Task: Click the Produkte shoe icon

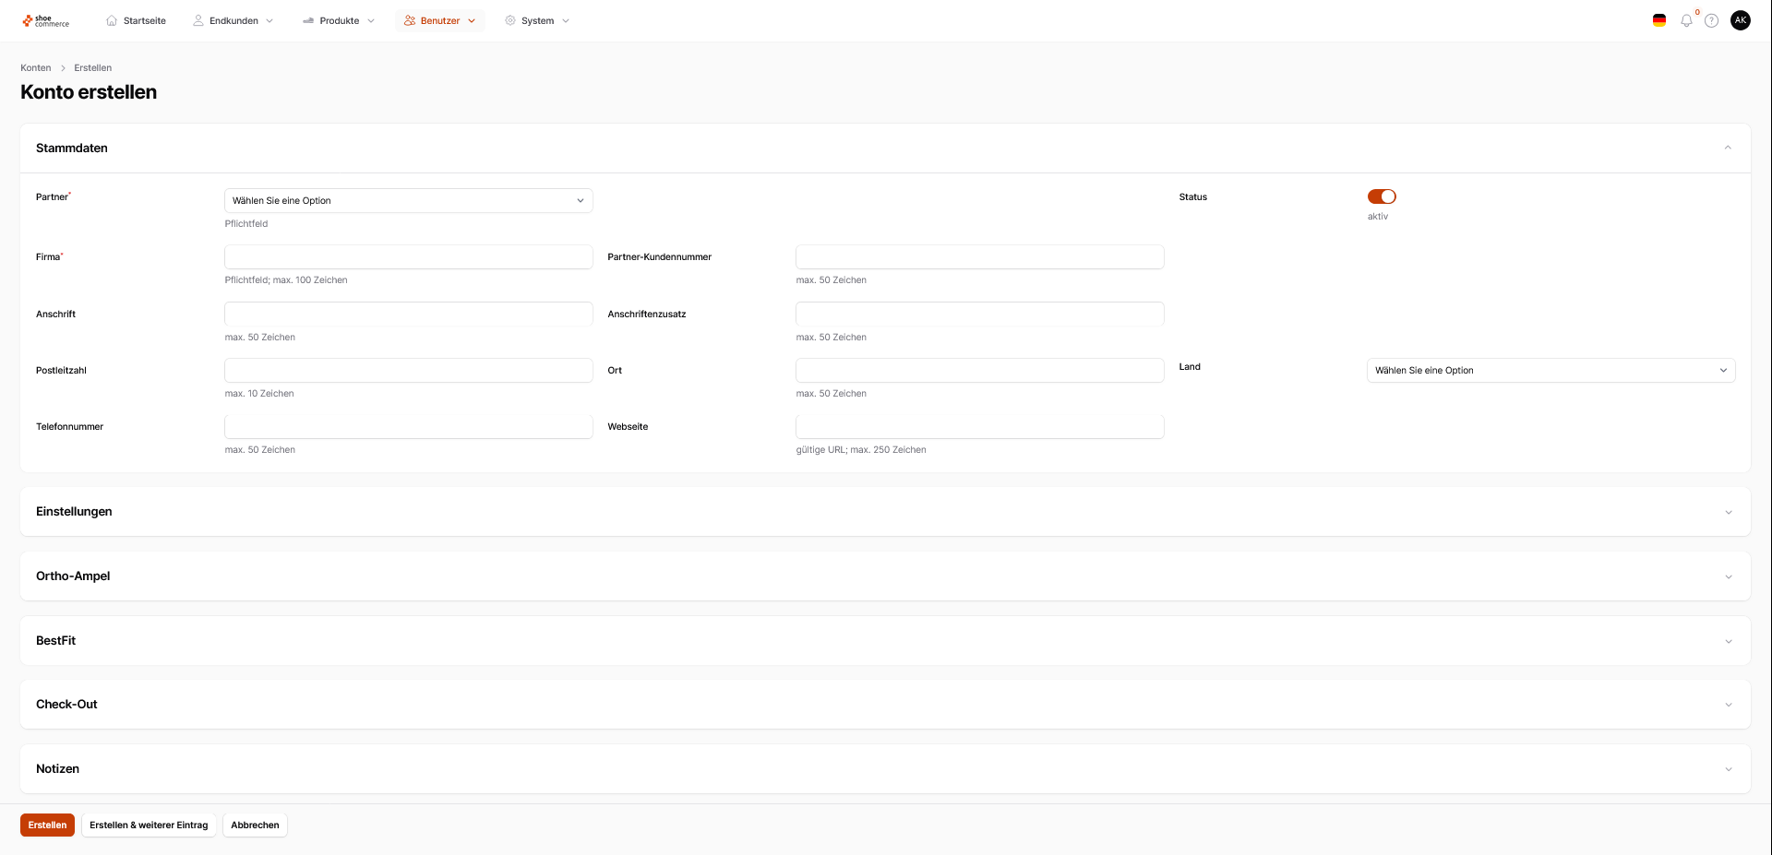Action: [308, 20]
